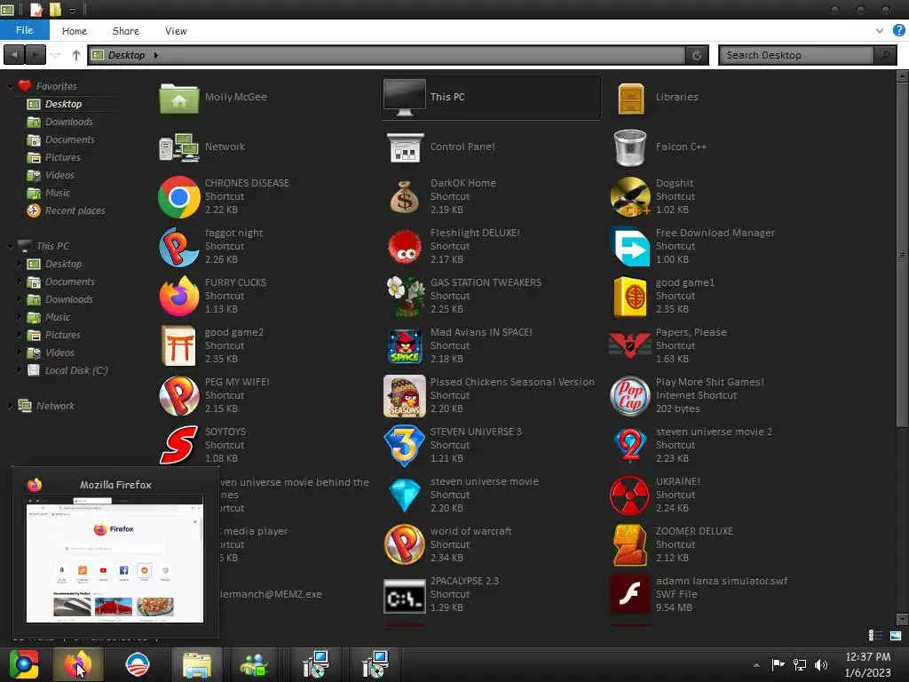Select the good game2 torii gate icon
Image resolution: width=909 pixels, height=682 pixels.
click(179, 346)
